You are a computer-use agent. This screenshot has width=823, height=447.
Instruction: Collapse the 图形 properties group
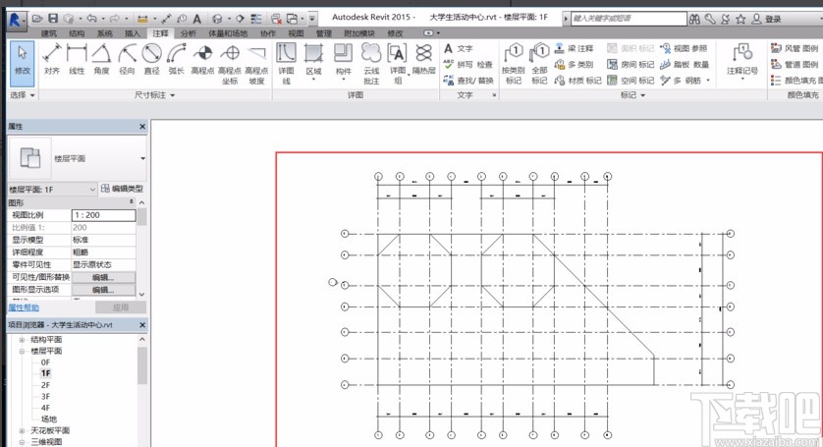pyautogui.click(x=132, y=202)
